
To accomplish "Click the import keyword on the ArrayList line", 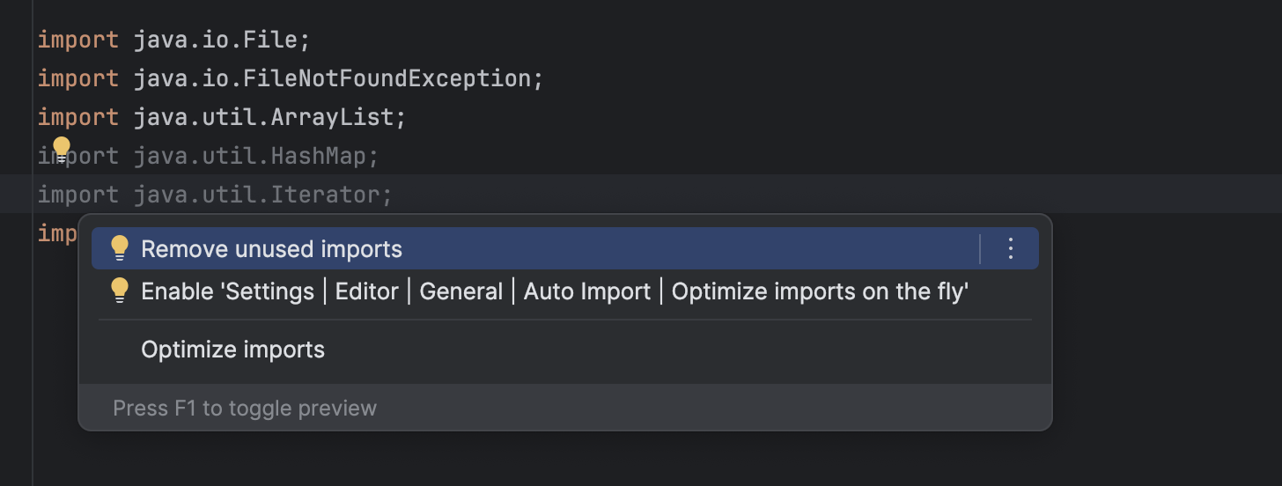I will tap(77, 117).
